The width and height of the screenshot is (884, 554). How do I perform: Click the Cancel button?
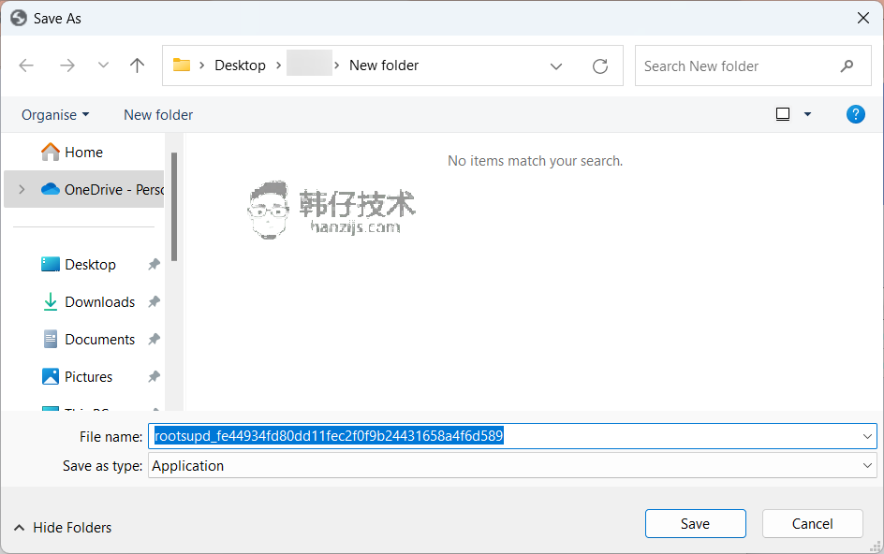[813, 523]
